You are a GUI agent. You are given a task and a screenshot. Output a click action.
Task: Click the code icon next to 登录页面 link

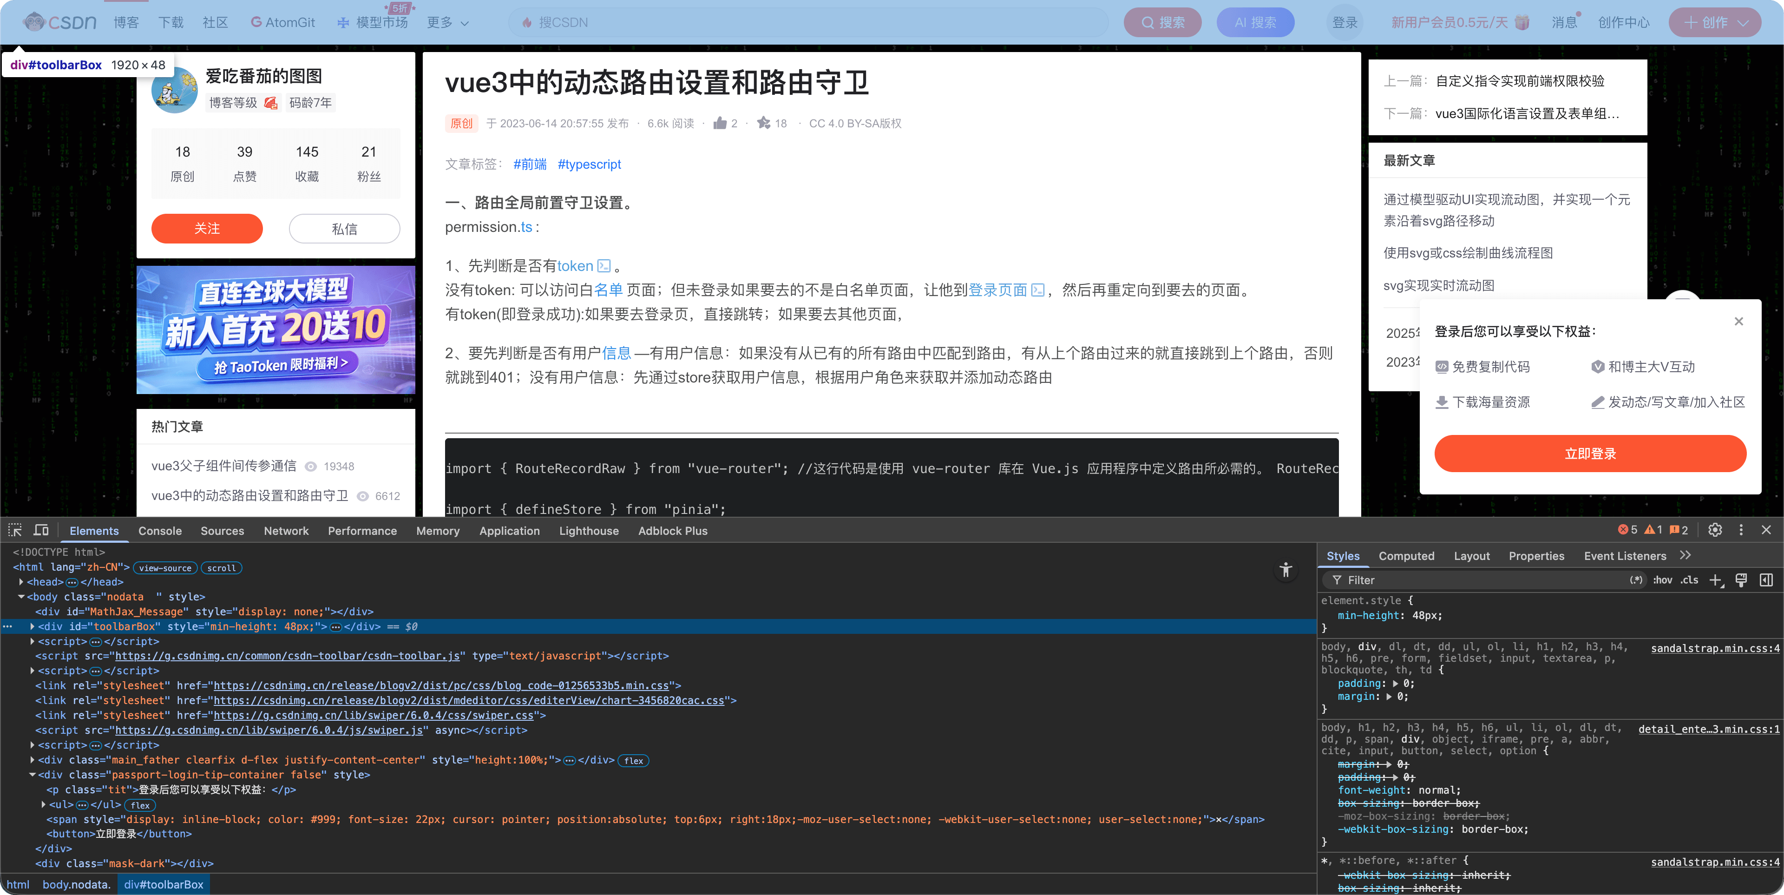pos(1037,290)
